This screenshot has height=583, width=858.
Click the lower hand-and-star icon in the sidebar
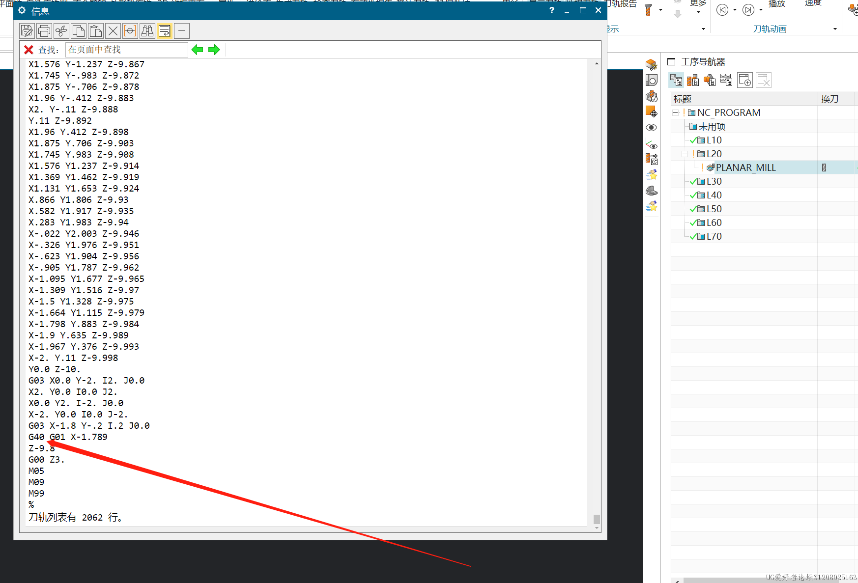click(652, 206)
